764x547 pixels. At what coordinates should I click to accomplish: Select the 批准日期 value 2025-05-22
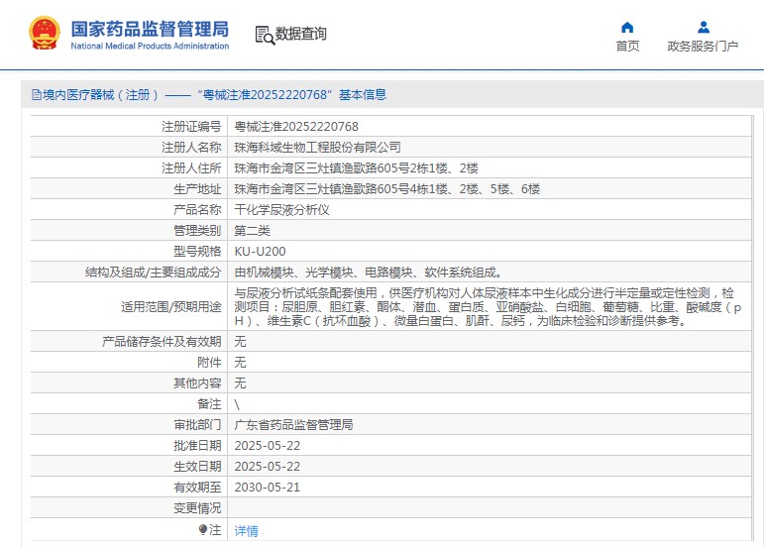tap(267, 446)
